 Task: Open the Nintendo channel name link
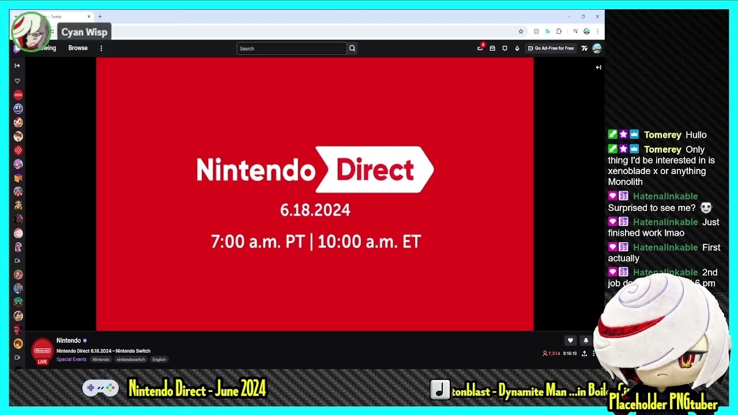pyautogui.click(x=69, y=341)
